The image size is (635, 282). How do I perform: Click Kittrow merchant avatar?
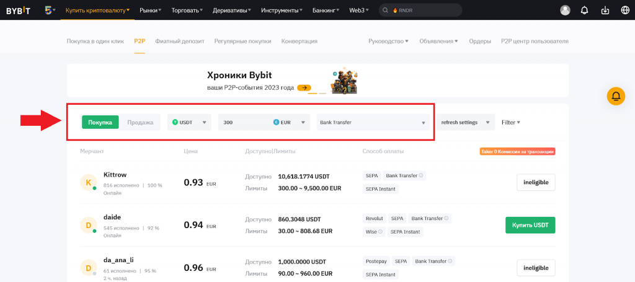(x=89, y=182)
